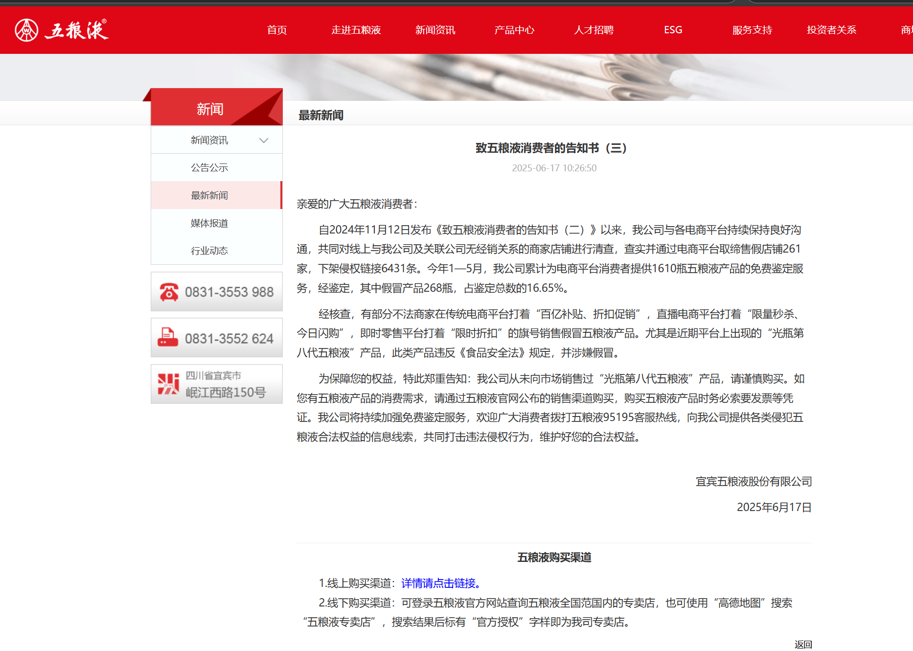Screen dimensions: 913x651
Task: Open 投资者关系 navigation item
Action: tap(831, 30)
